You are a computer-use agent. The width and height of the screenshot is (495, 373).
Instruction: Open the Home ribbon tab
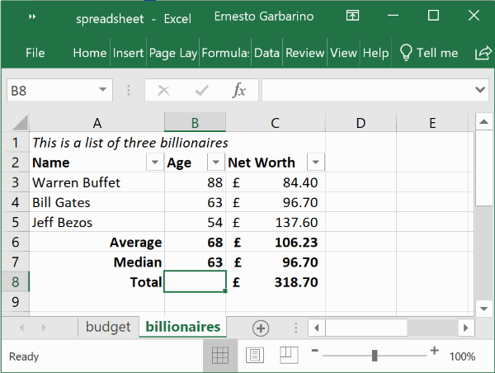tap(90, 53)
